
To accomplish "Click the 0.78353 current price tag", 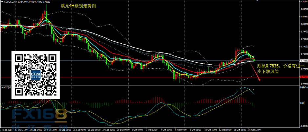I will (303, 61).
